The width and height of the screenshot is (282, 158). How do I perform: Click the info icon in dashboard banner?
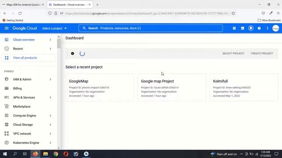[72, 54]
